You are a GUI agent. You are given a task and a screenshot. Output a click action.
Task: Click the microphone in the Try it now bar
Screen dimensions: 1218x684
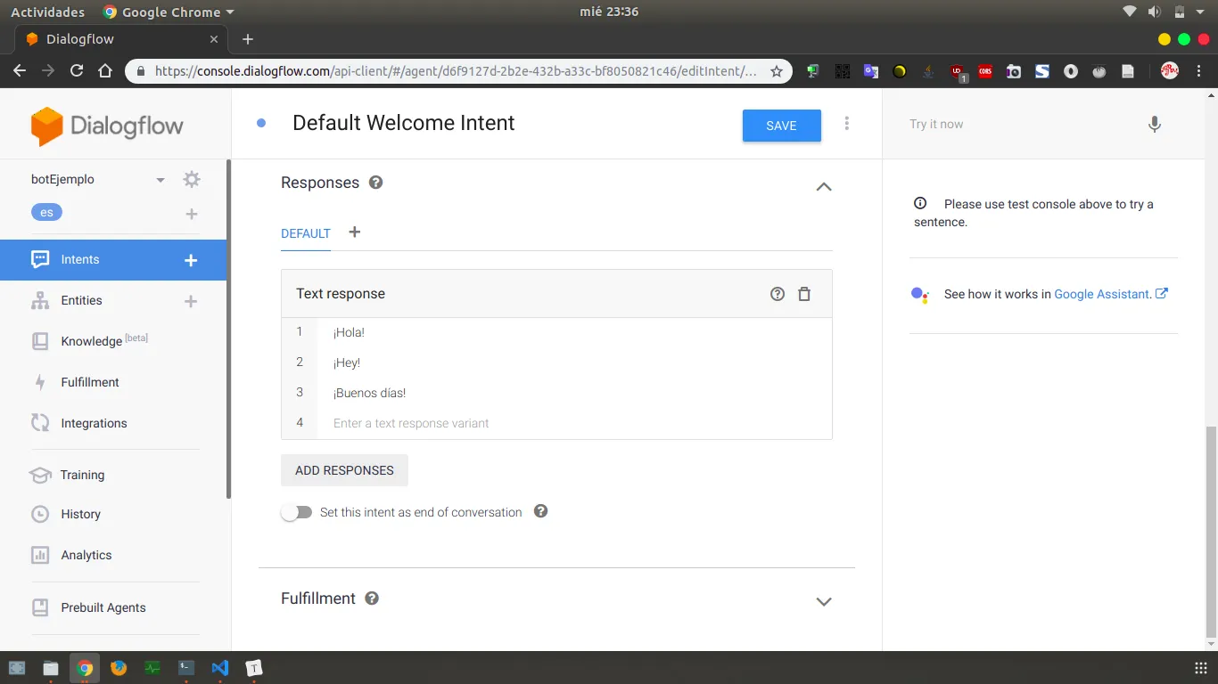1154,125
